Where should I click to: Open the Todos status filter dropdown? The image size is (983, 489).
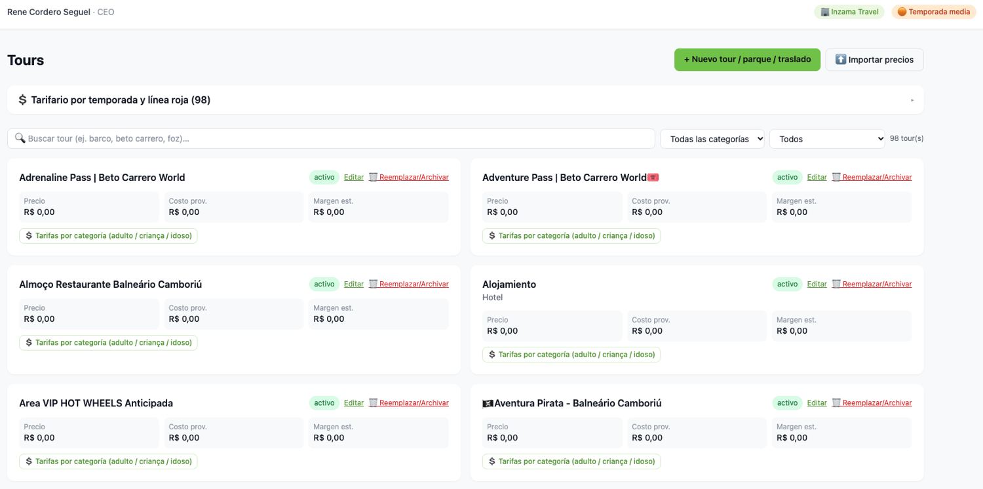point(827,139)
